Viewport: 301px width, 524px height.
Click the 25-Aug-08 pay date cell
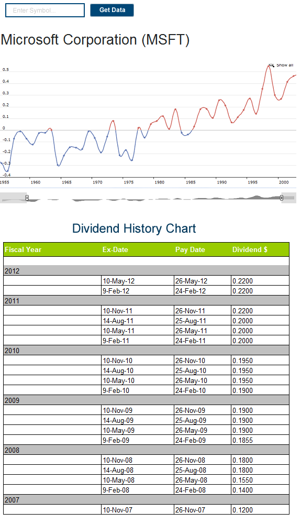point(203,470)
